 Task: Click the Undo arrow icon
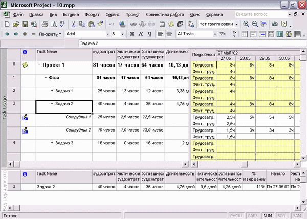pyautogui.click(x=111, y=24)
